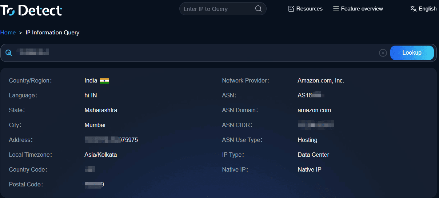Open the Resources menu
This screenshot has width=439, height=198.
(305, 9)
